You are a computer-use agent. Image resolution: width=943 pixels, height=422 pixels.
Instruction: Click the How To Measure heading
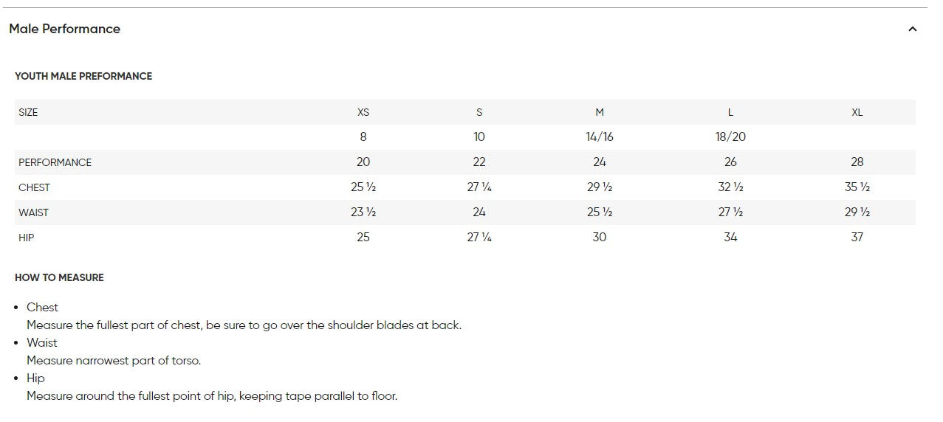pos(59,277)
